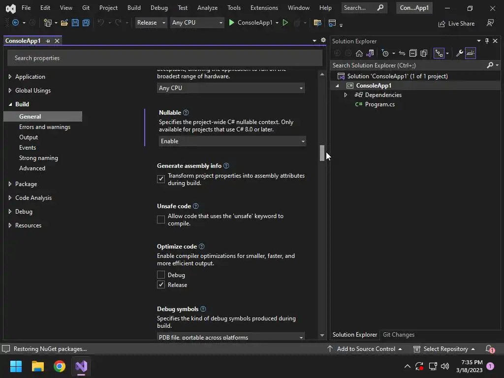Click the Pending Changes Filter clock icon

(385, 53)
